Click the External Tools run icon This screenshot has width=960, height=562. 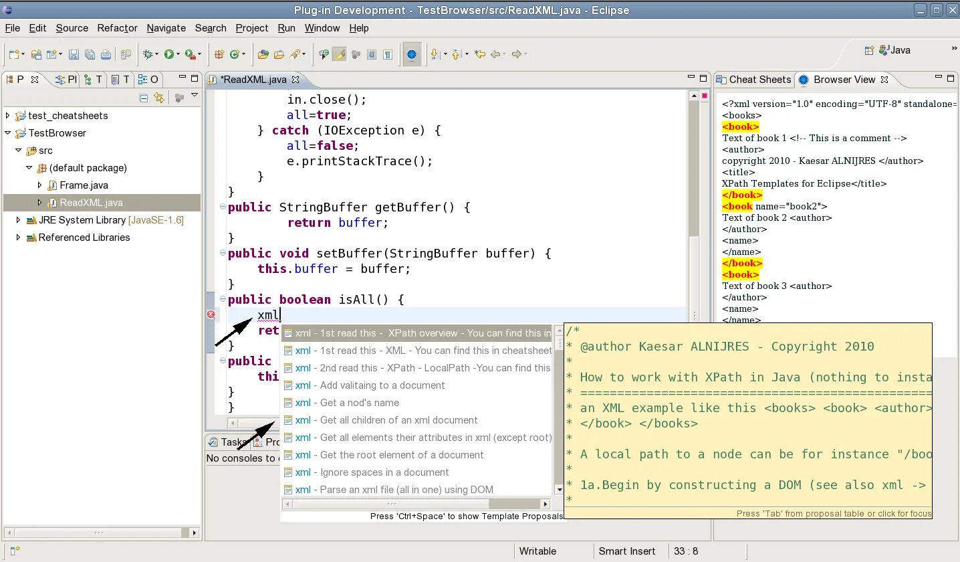coord(191,55)
